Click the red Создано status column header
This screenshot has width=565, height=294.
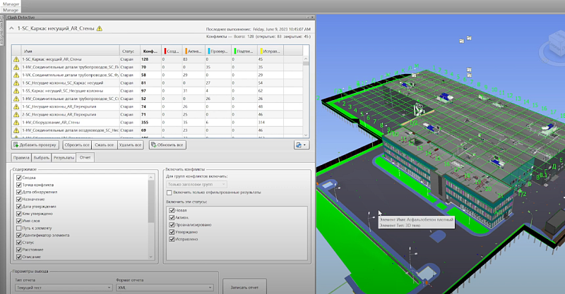(x=172, y=51)
